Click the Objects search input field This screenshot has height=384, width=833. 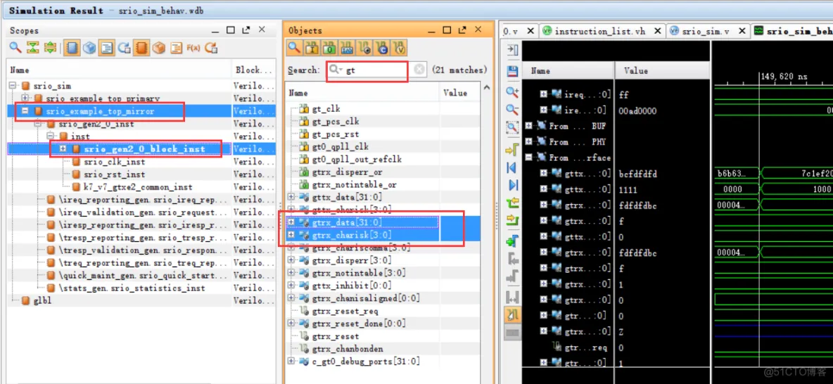376,70
